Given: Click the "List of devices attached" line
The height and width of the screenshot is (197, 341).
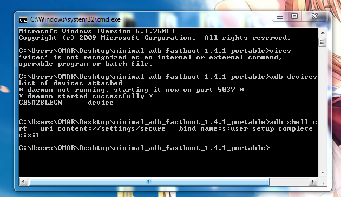Looking at the screenshot, I should tap(70, 83).
